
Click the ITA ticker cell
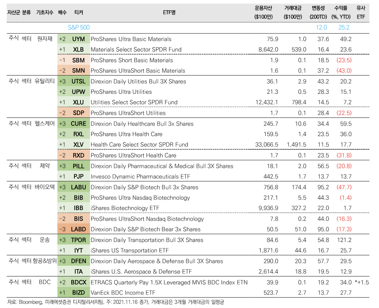78,272
